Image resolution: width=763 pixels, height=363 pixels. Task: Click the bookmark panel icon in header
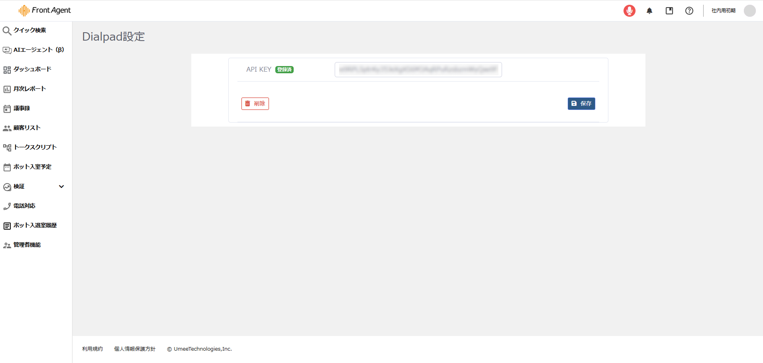coord(669,11)
